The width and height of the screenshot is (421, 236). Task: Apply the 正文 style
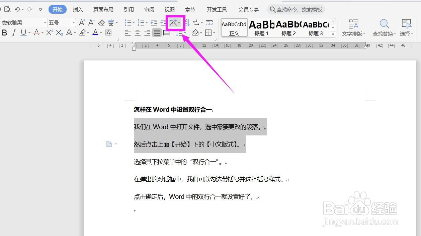click(234, 27)
